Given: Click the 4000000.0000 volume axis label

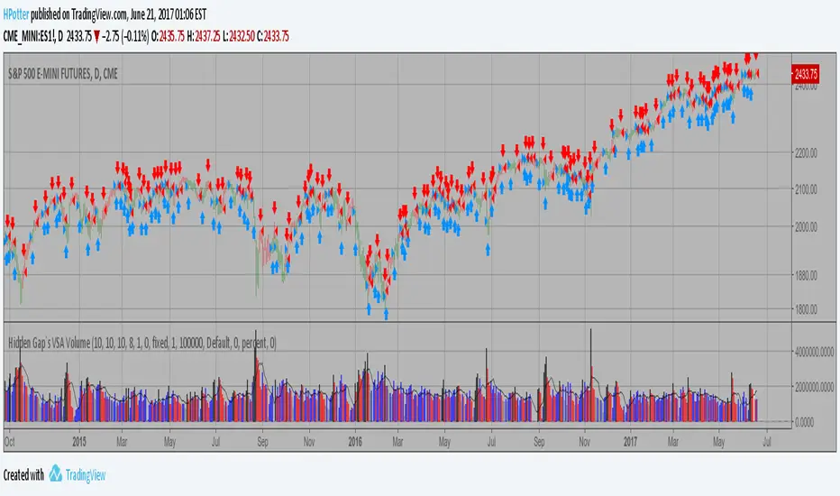Looking at the screenshot, I should pos(814,352).
